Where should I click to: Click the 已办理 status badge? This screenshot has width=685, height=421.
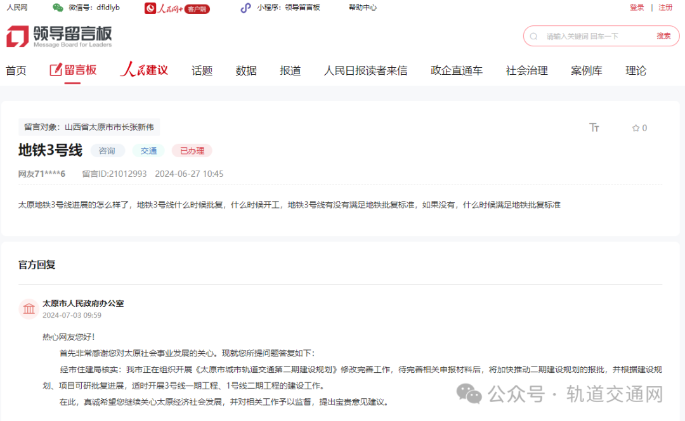[192, 150]
